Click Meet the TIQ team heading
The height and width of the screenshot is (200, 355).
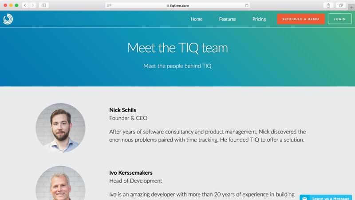[x=177, y=48]
